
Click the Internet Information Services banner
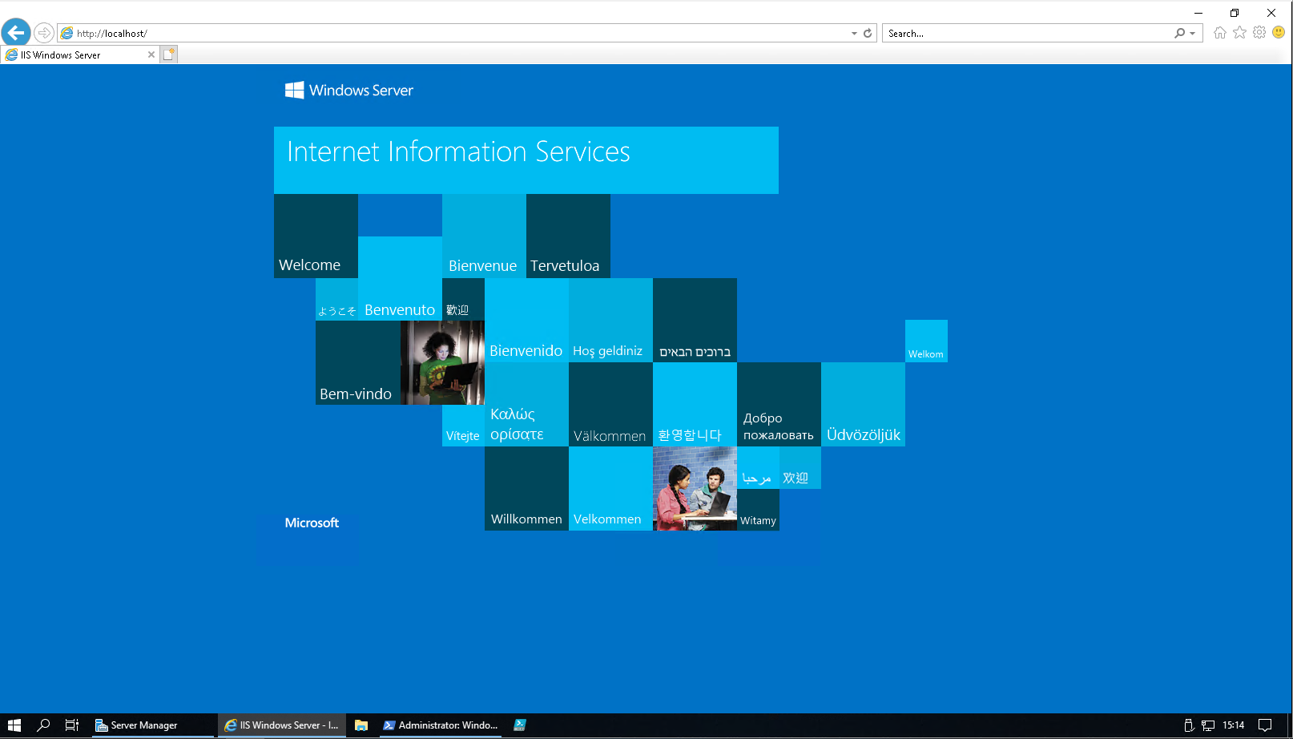click(x=526, y=160)
